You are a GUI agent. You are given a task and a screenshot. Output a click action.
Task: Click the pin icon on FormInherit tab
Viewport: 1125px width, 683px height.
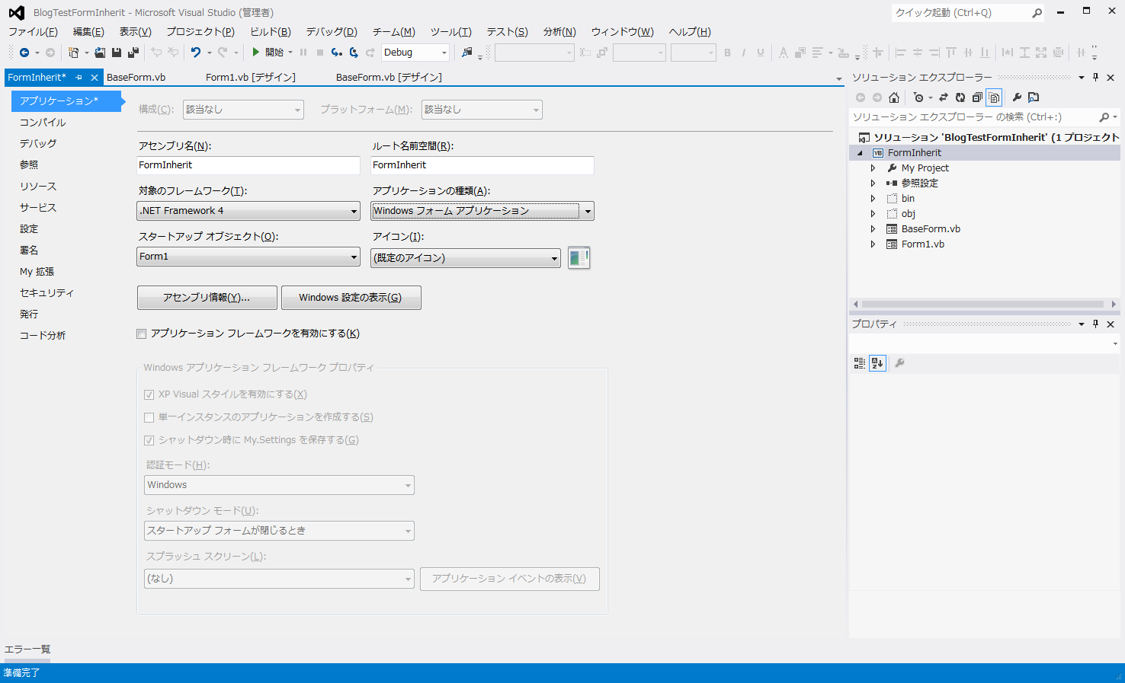click(x=79, y=78)
